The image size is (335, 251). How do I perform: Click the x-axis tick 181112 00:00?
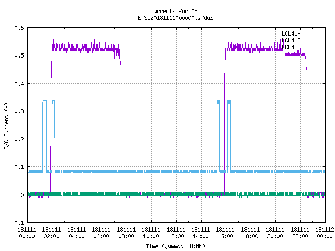tap(325, 233)
